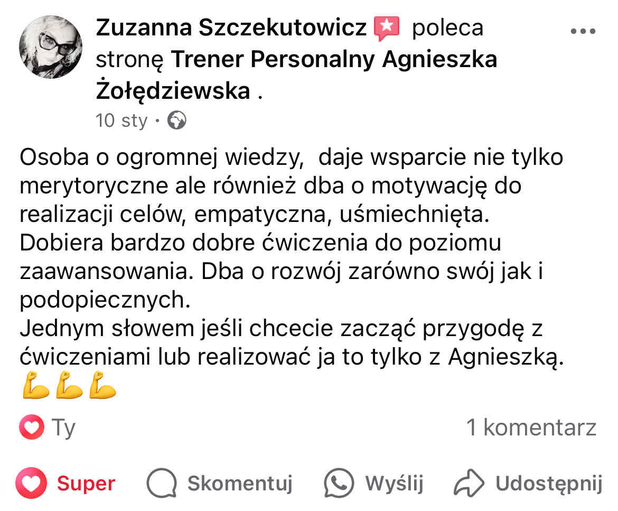
Task: Toggle the Super heart reaction icon
Action: coord(32,483)
